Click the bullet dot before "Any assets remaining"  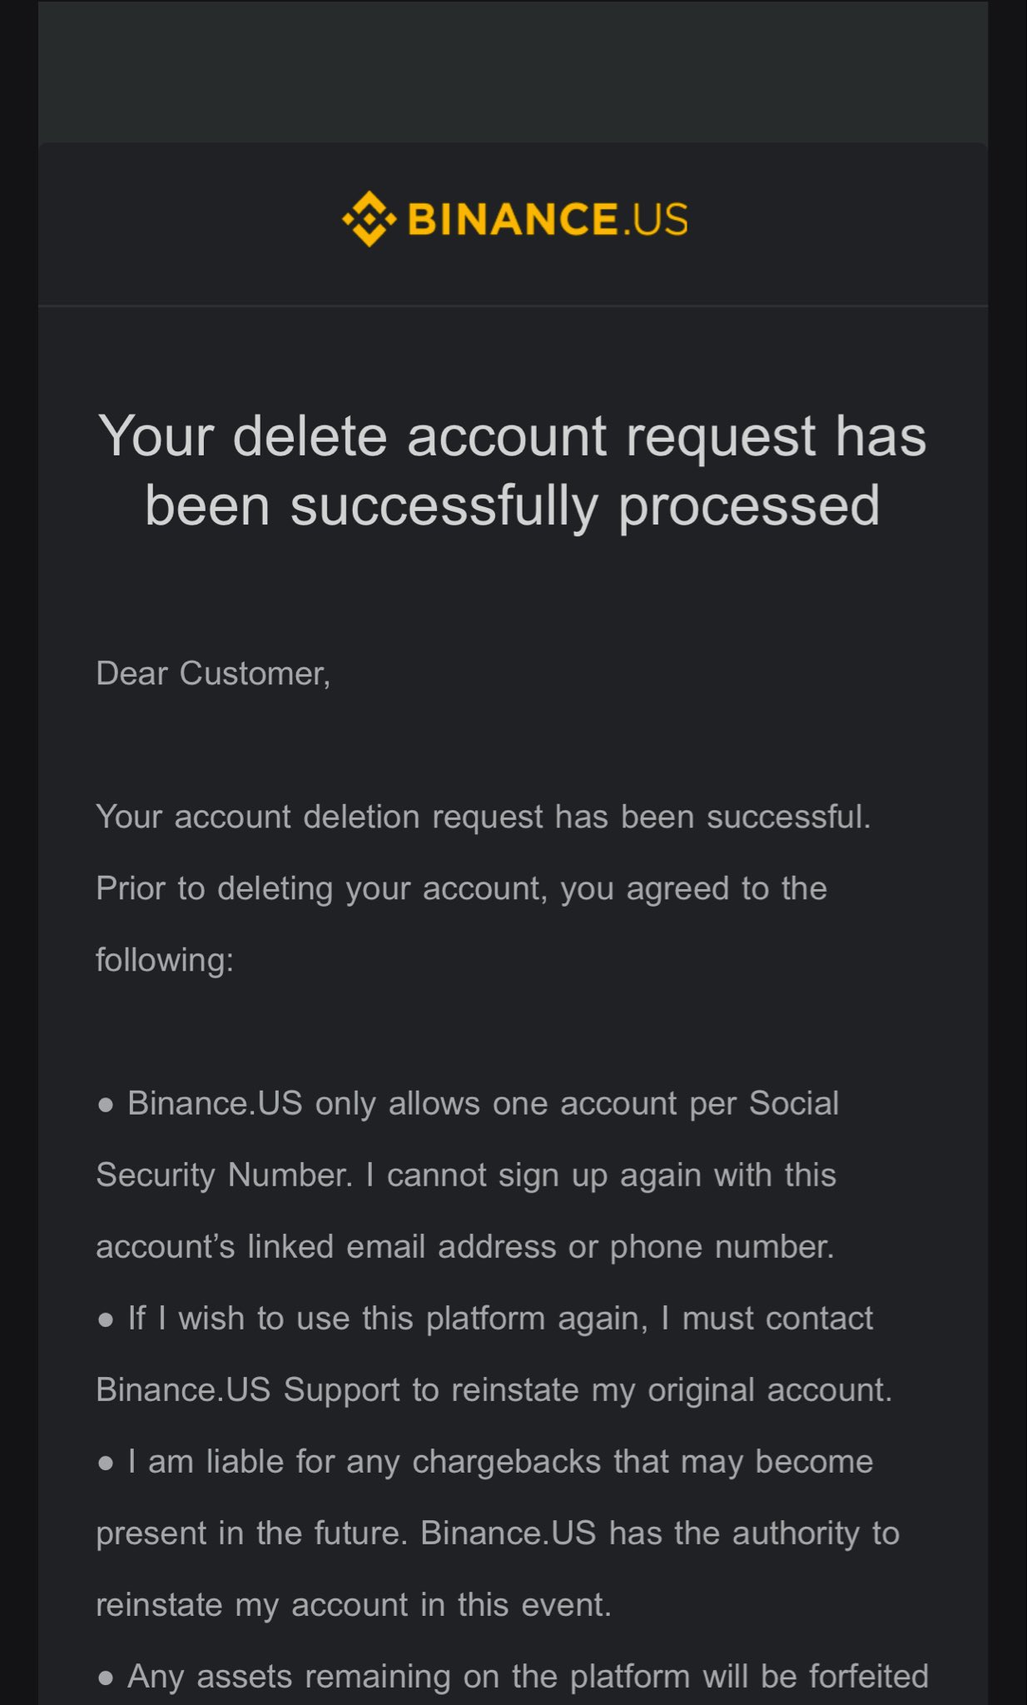point(106,1678)
